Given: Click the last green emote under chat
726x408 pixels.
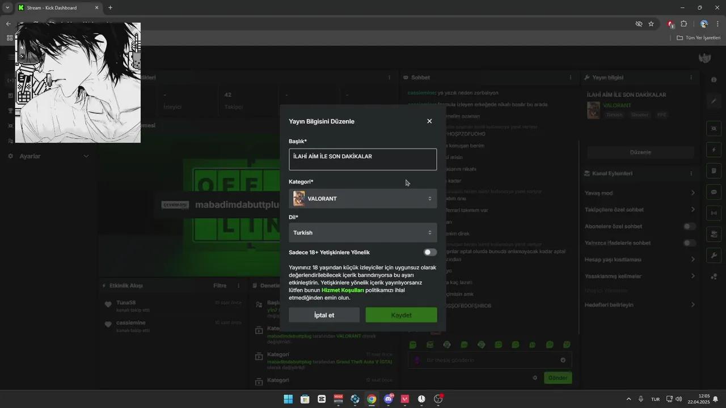Looking at the screenshot, I should coord(567,345).
